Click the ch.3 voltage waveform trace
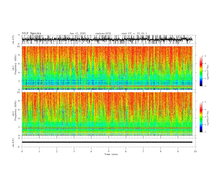 coord(107,142)
